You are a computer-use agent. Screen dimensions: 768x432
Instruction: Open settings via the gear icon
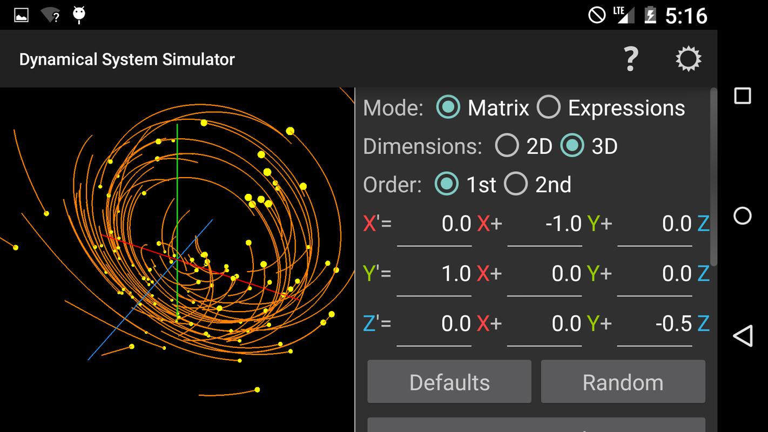click(x=688, y=59)
